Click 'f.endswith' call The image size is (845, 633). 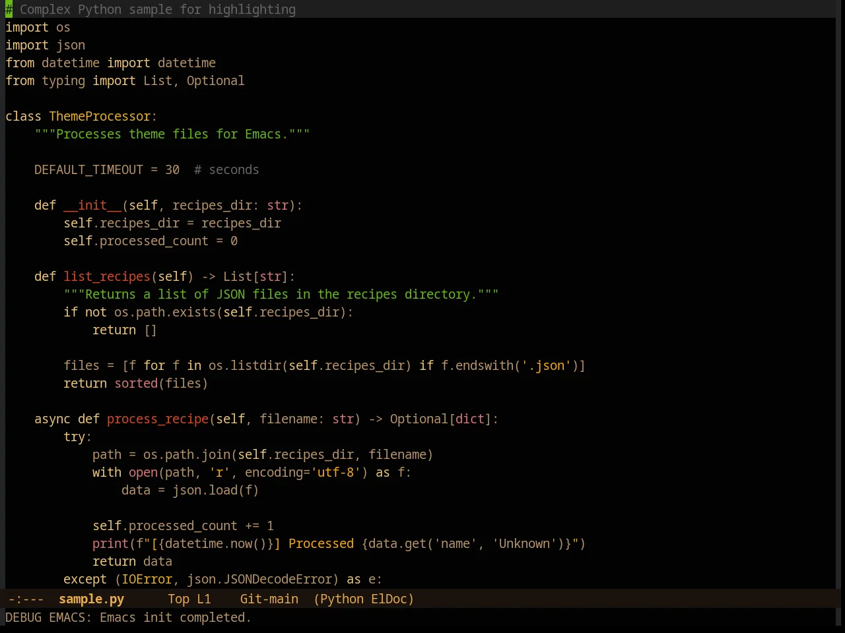[477, 365]
